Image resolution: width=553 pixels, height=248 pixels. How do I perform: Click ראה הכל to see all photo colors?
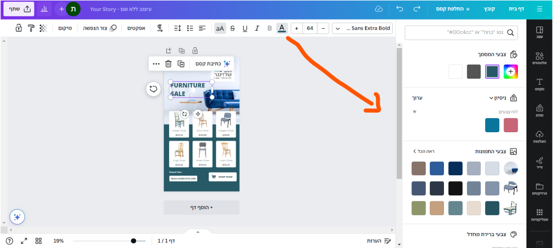point(424,151)
